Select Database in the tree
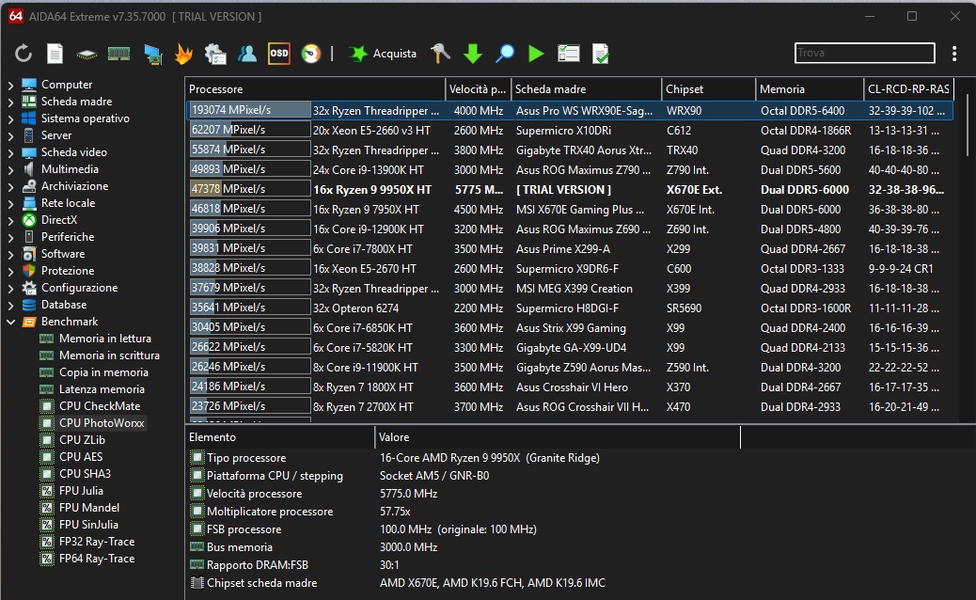Screen dimensions: 976x600 (64, 305)
